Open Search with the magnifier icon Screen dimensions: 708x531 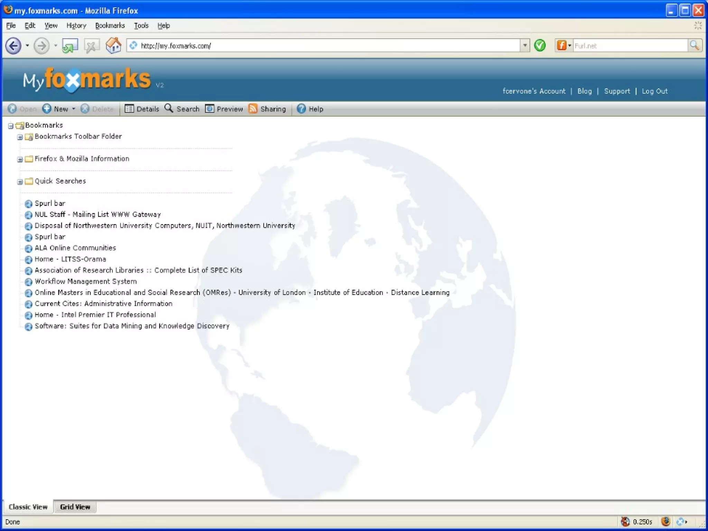pos(169,108)
